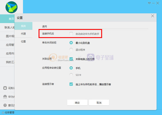
Task: Select 手机 as install location
Action: click(71, 68)
